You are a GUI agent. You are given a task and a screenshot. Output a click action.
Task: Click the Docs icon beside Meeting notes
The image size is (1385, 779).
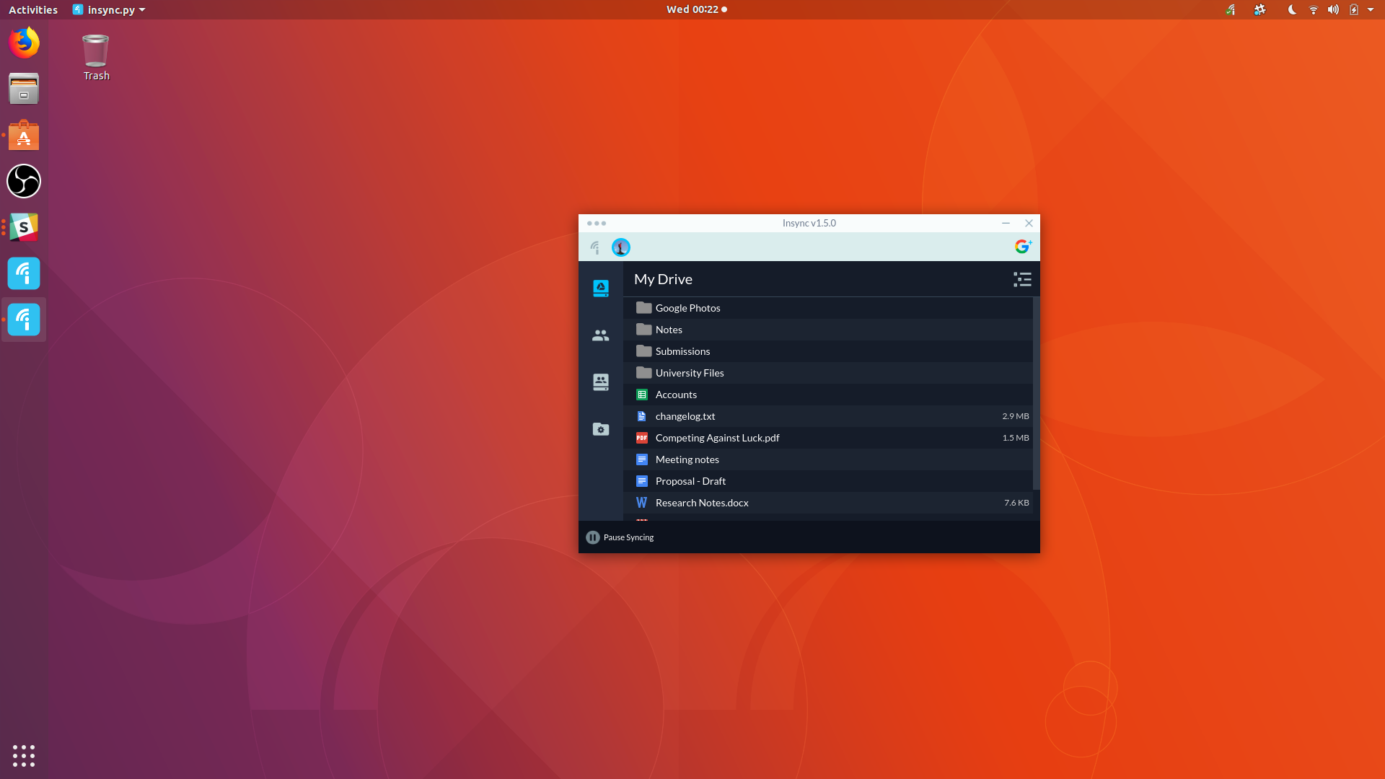(x=642, y=459)
